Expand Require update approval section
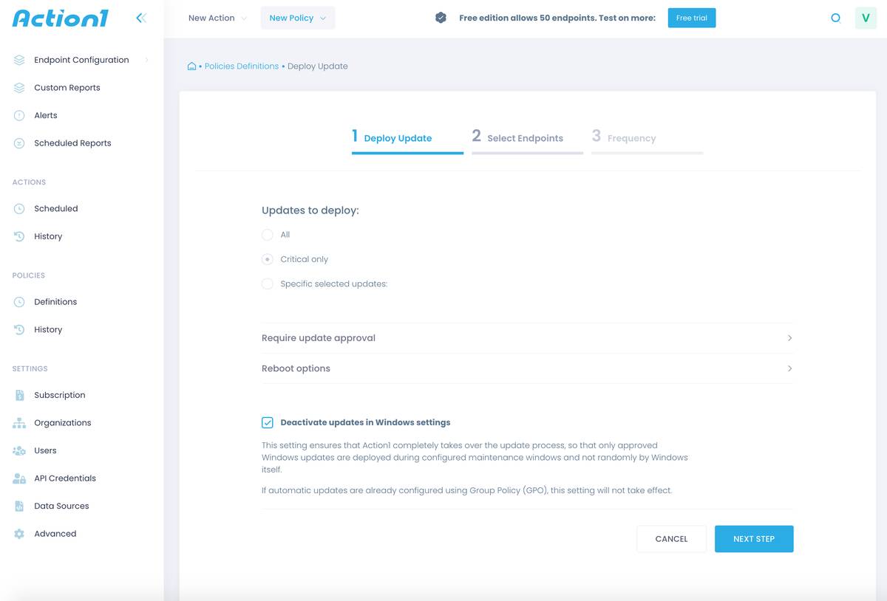The image size is (887, 601). click(x=527, y=338)
